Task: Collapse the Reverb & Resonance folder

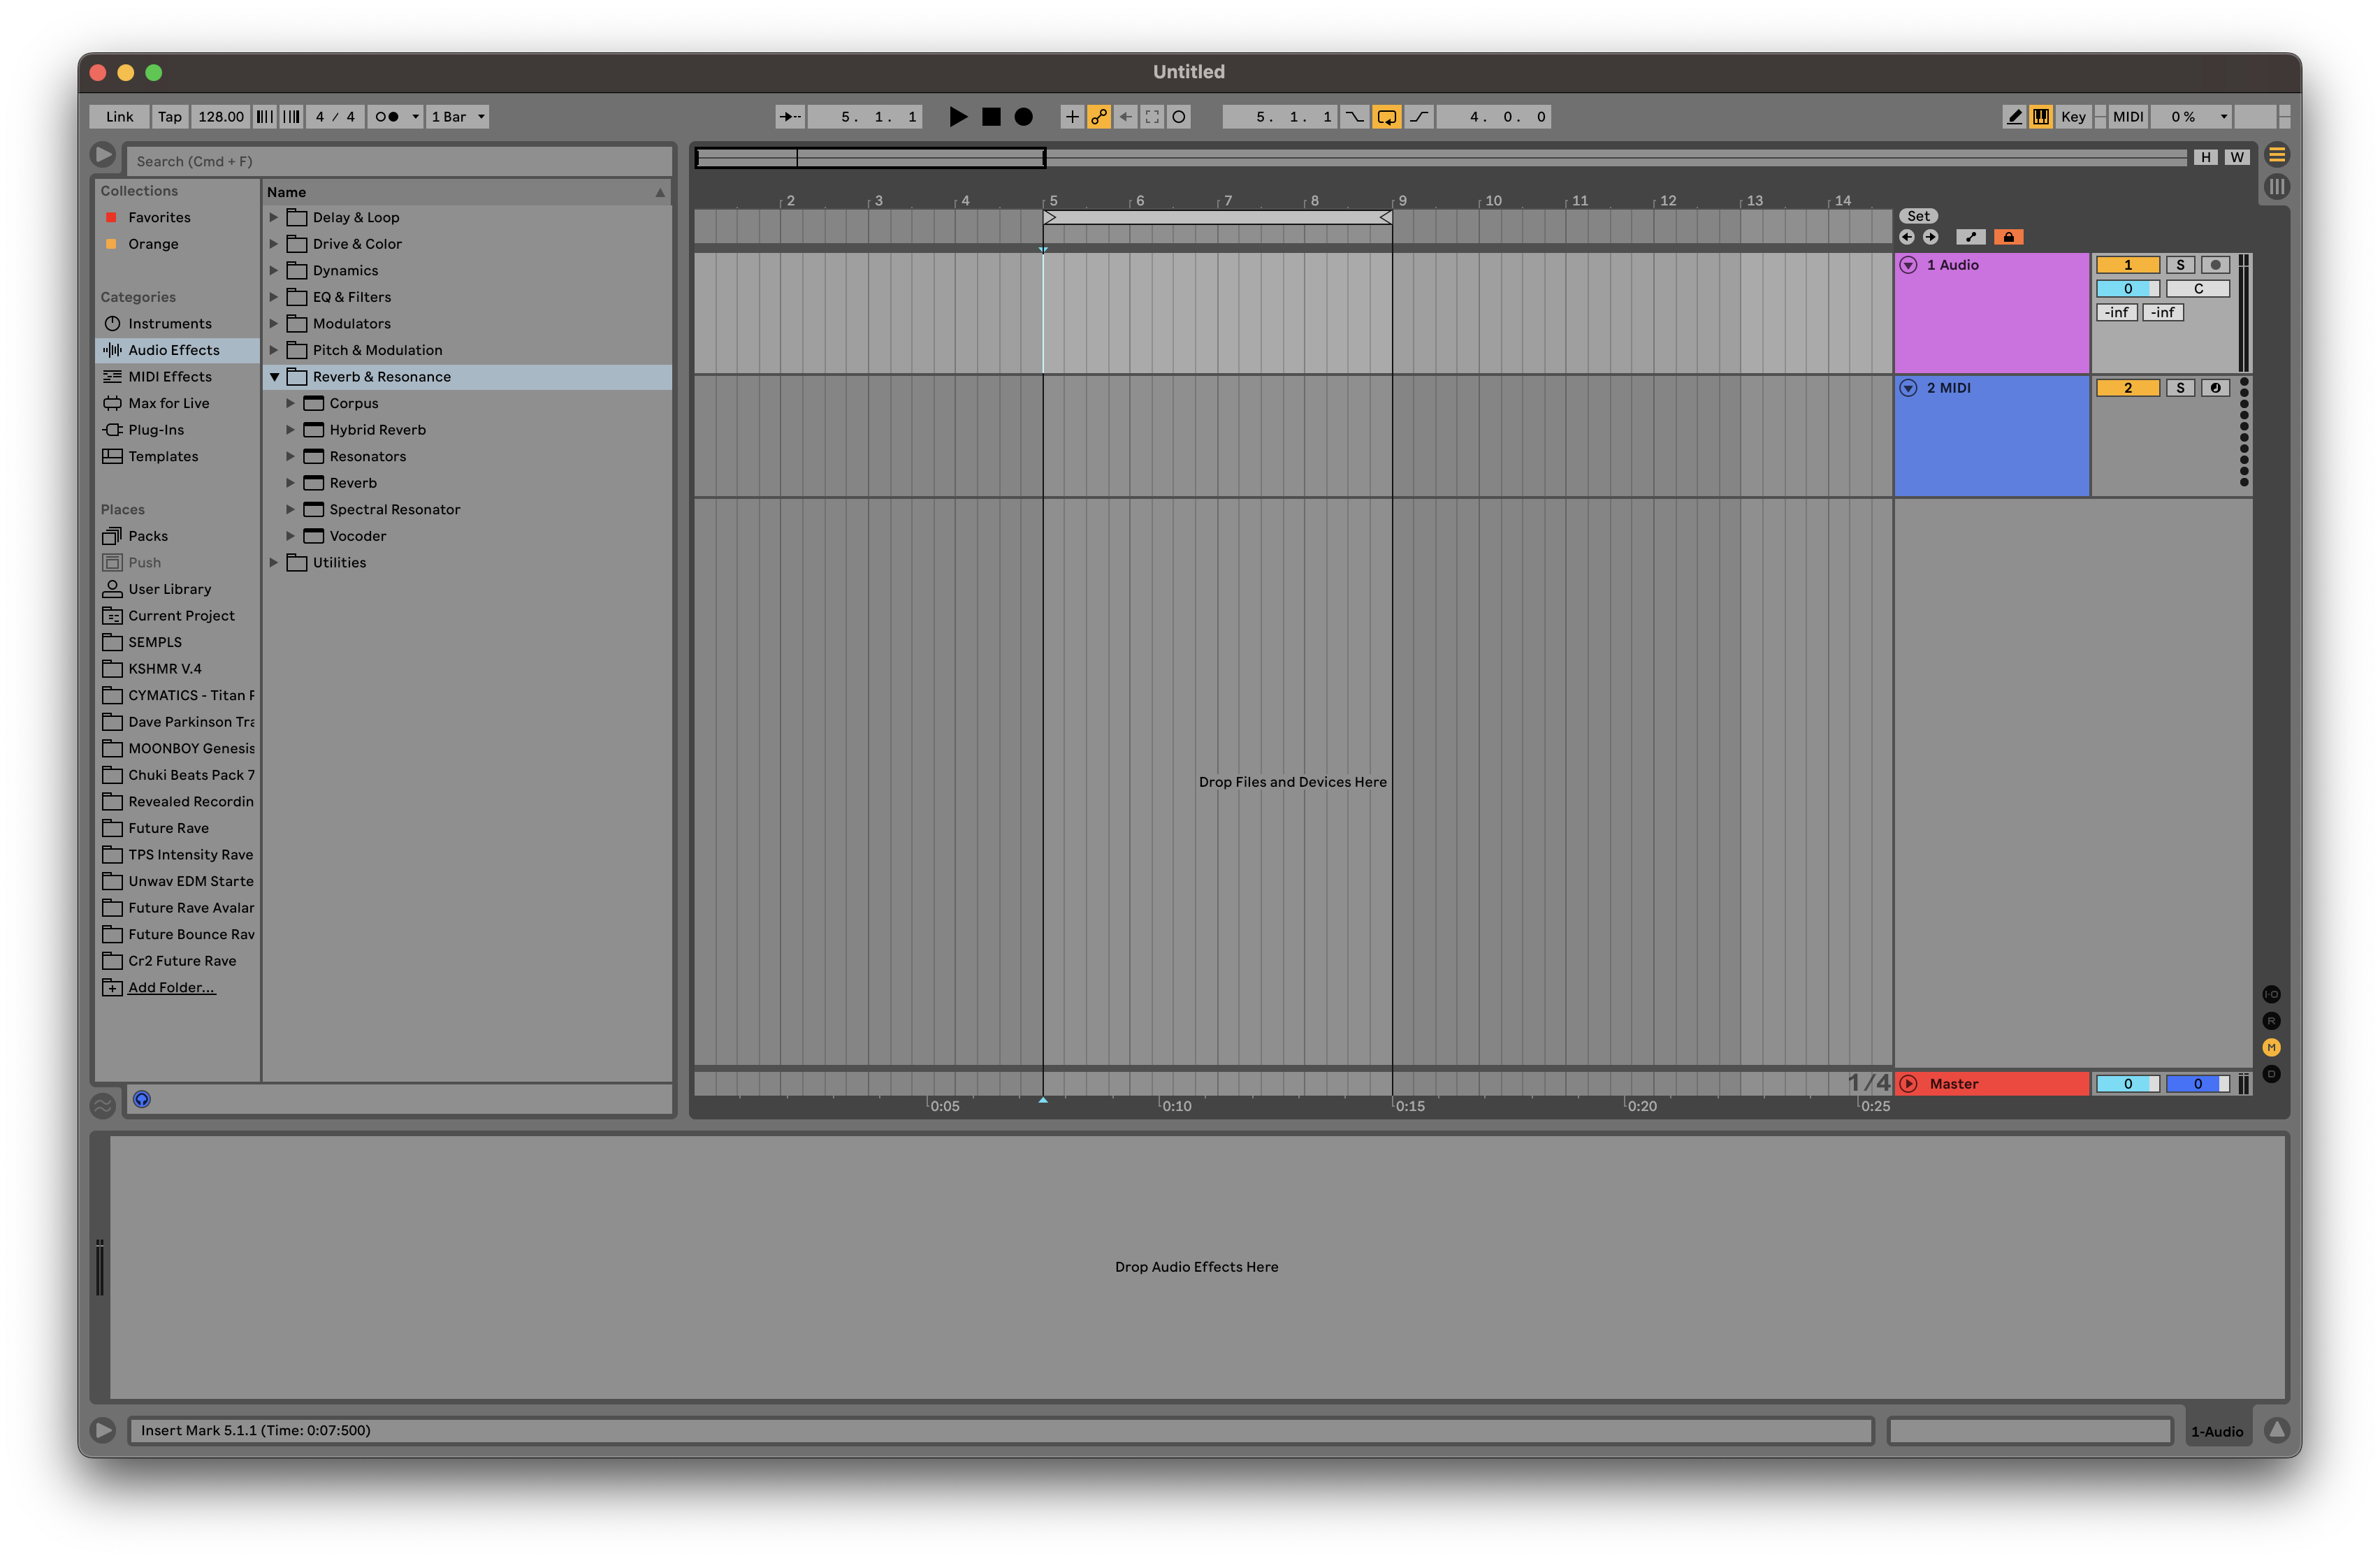Action: (274, 377)
